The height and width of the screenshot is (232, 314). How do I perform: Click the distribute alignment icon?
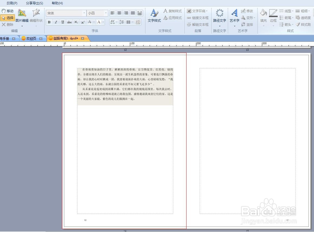coord(140,13)
